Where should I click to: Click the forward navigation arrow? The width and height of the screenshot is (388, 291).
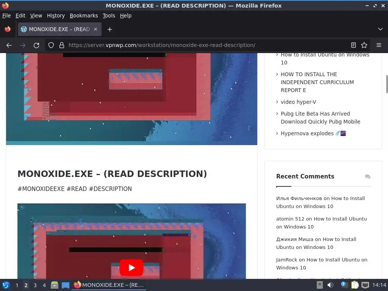pos(23,45)
